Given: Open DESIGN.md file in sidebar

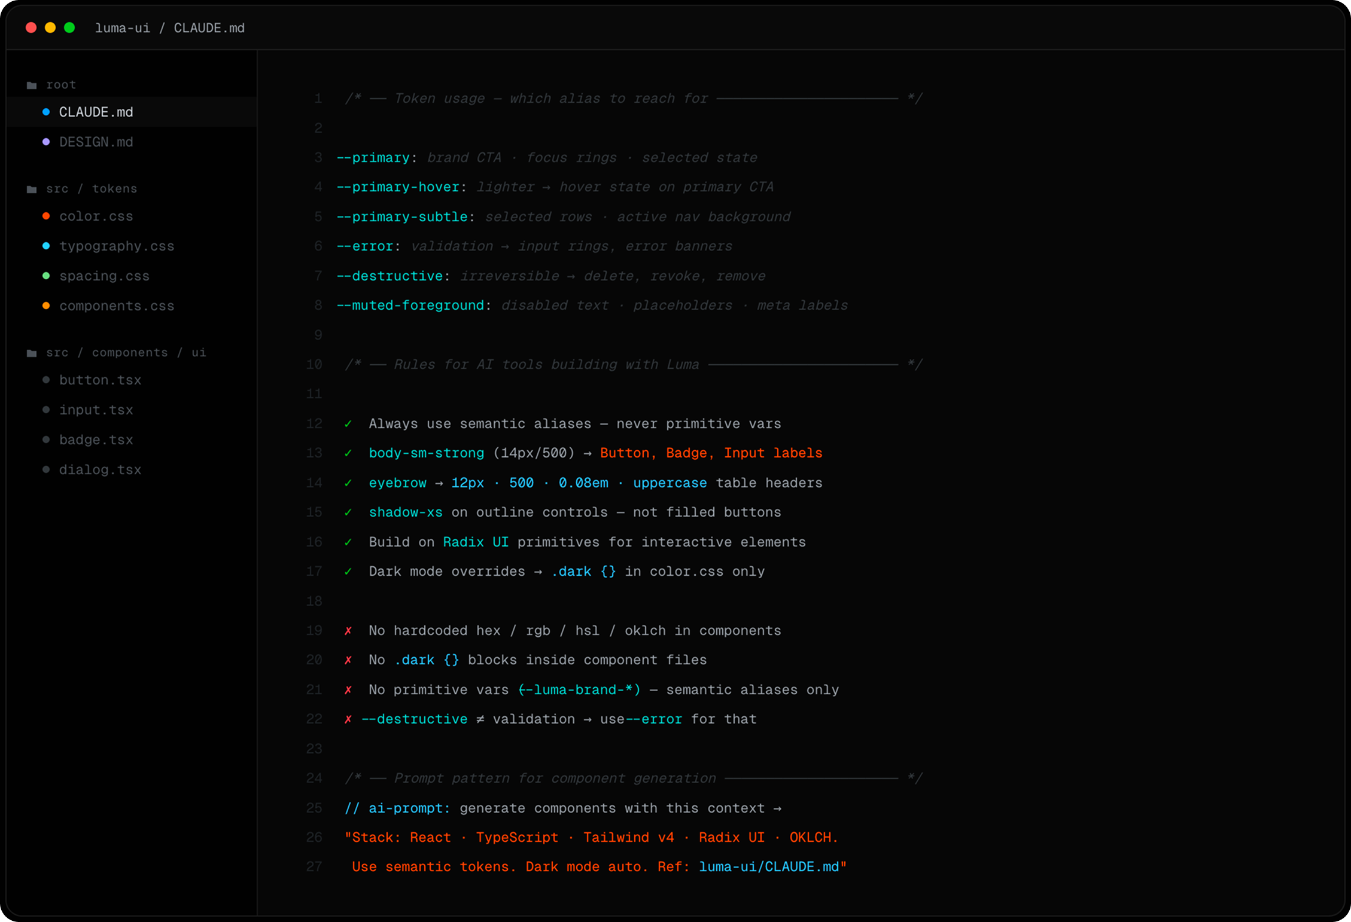Looking at the screenshot, I should pyautogui.click(x=132, y=142).
